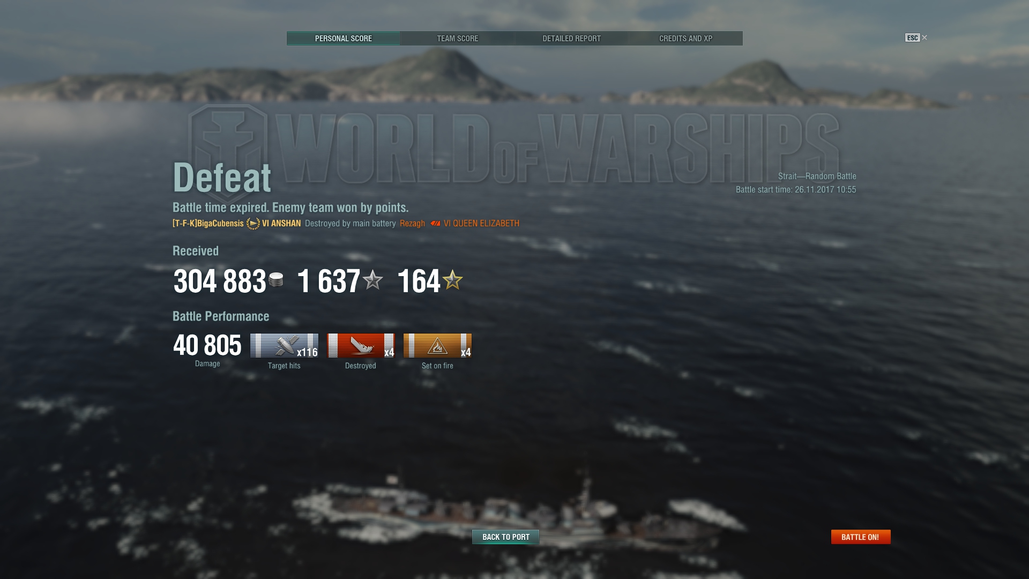Select the Personal Score tab
This screenshot has width=1029, height=579.
point(344,39)
